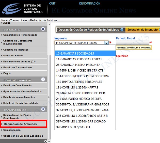The height and width of the screenshot is (143, 160).
Task: Open Reducción de Anticipos menu item
Action: coord(20,124)
